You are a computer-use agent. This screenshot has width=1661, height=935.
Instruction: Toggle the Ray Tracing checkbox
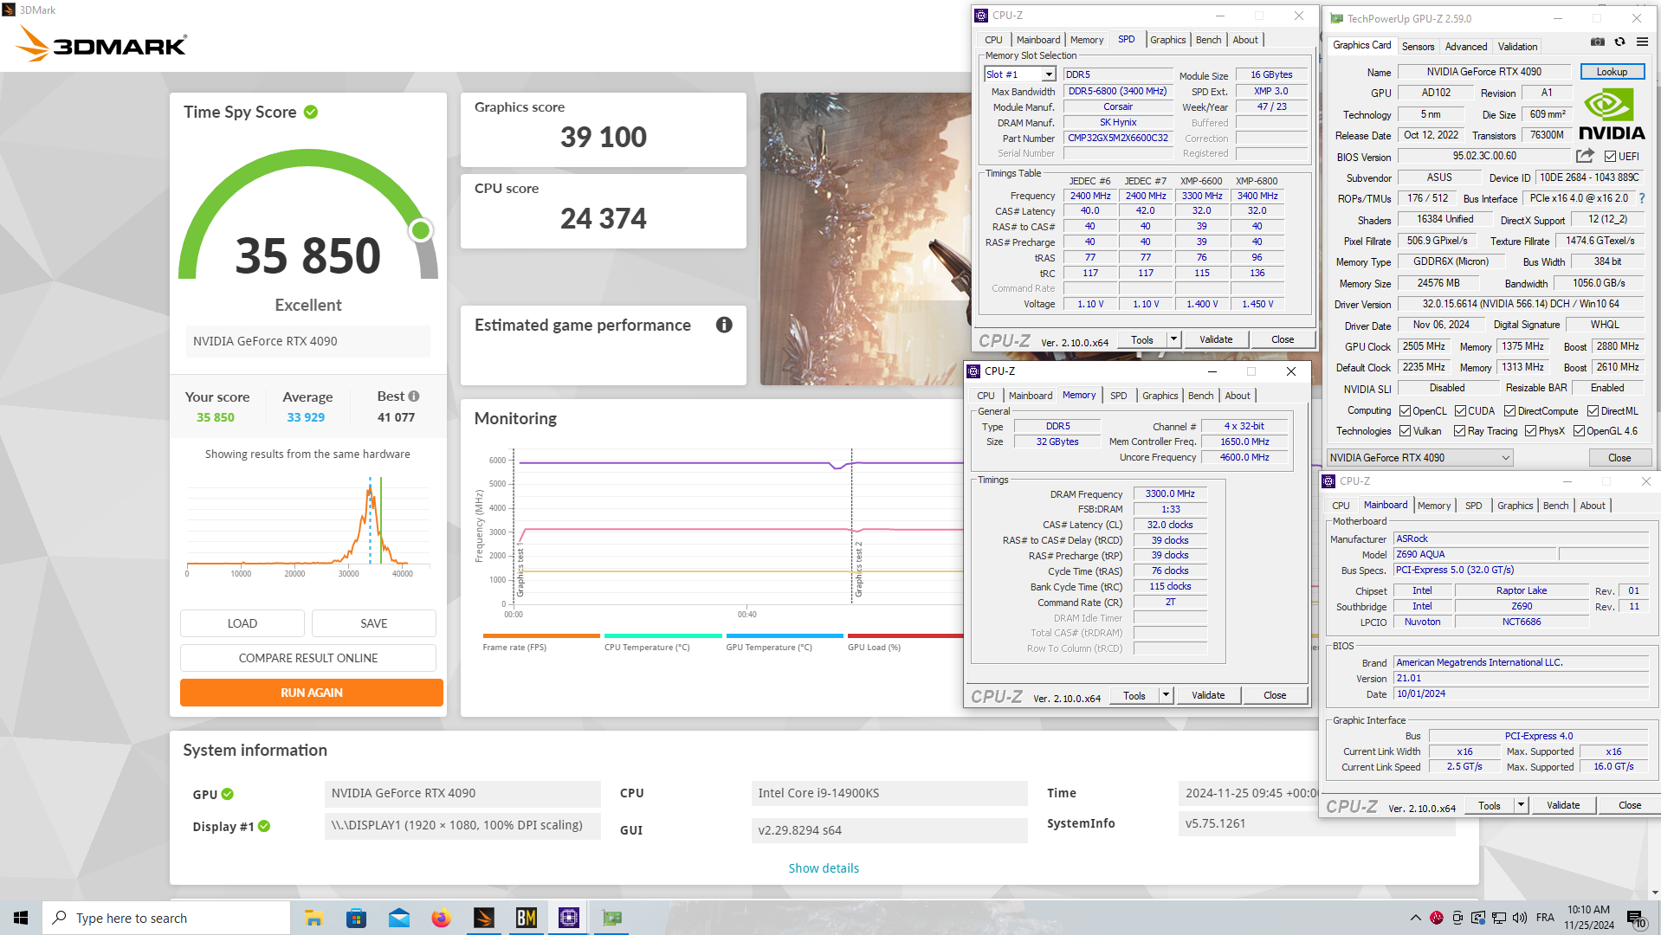[1459, 431]
